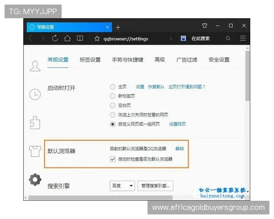This screenshot has width=274, height=219.
Task: Select the 主页 startup radio button
Action: point(112,87)
